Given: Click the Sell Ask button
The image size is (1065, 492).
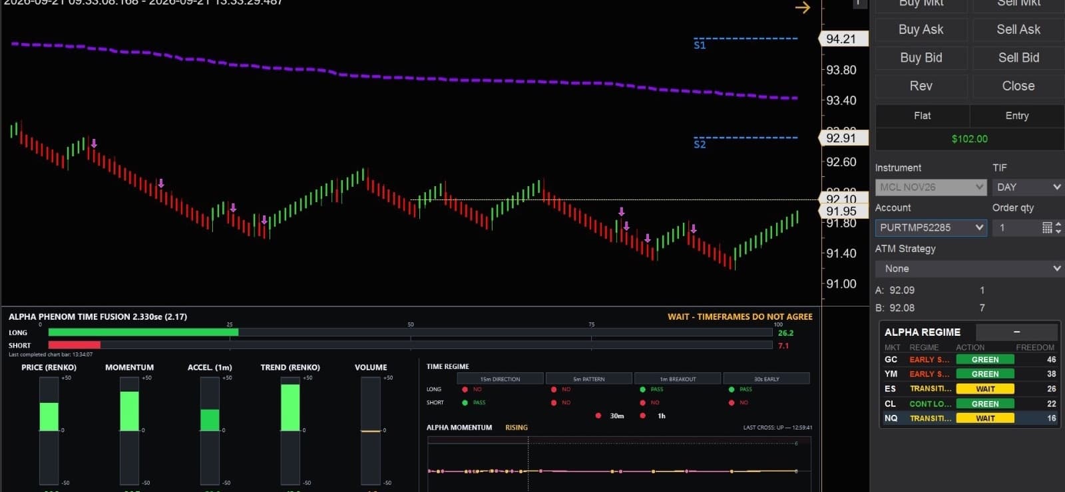Looking at the screenshot, I should point(1018,29).
